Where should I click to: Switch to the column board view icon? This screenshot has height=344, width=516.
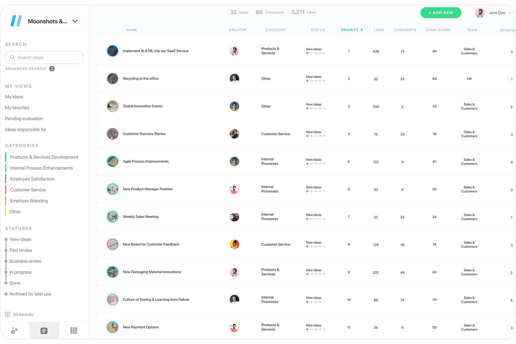74,330
